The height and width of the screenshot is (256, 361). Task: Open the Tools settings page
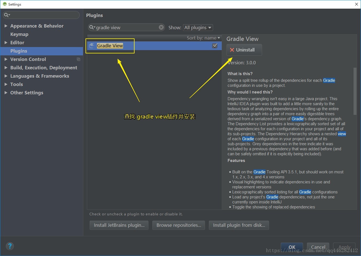pos(16,84)
